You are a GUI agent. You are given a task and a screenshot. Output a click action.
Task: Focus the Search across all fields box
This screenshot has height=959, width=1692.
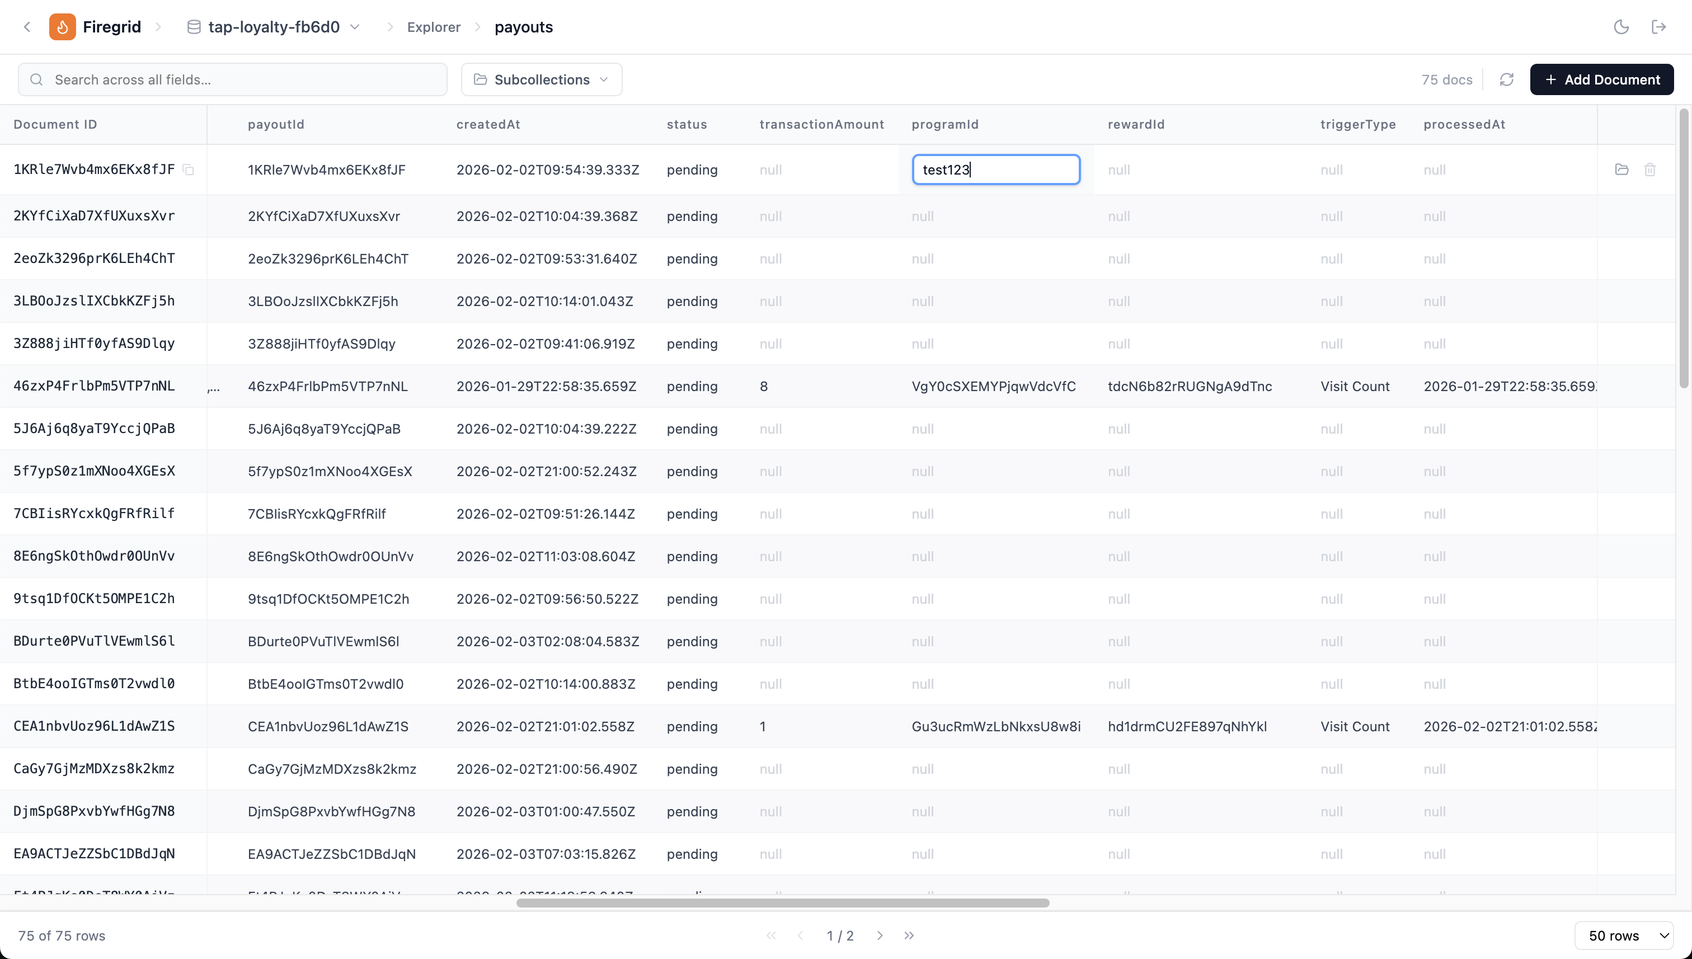pos(233,79)
